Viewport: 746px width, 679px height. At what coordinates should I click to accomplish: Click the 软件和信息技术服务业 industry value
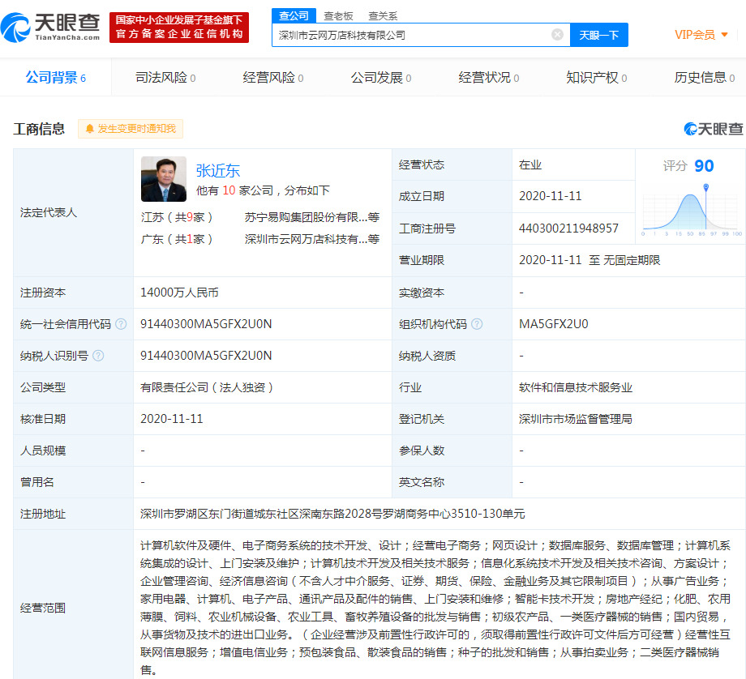pos(575,387)
